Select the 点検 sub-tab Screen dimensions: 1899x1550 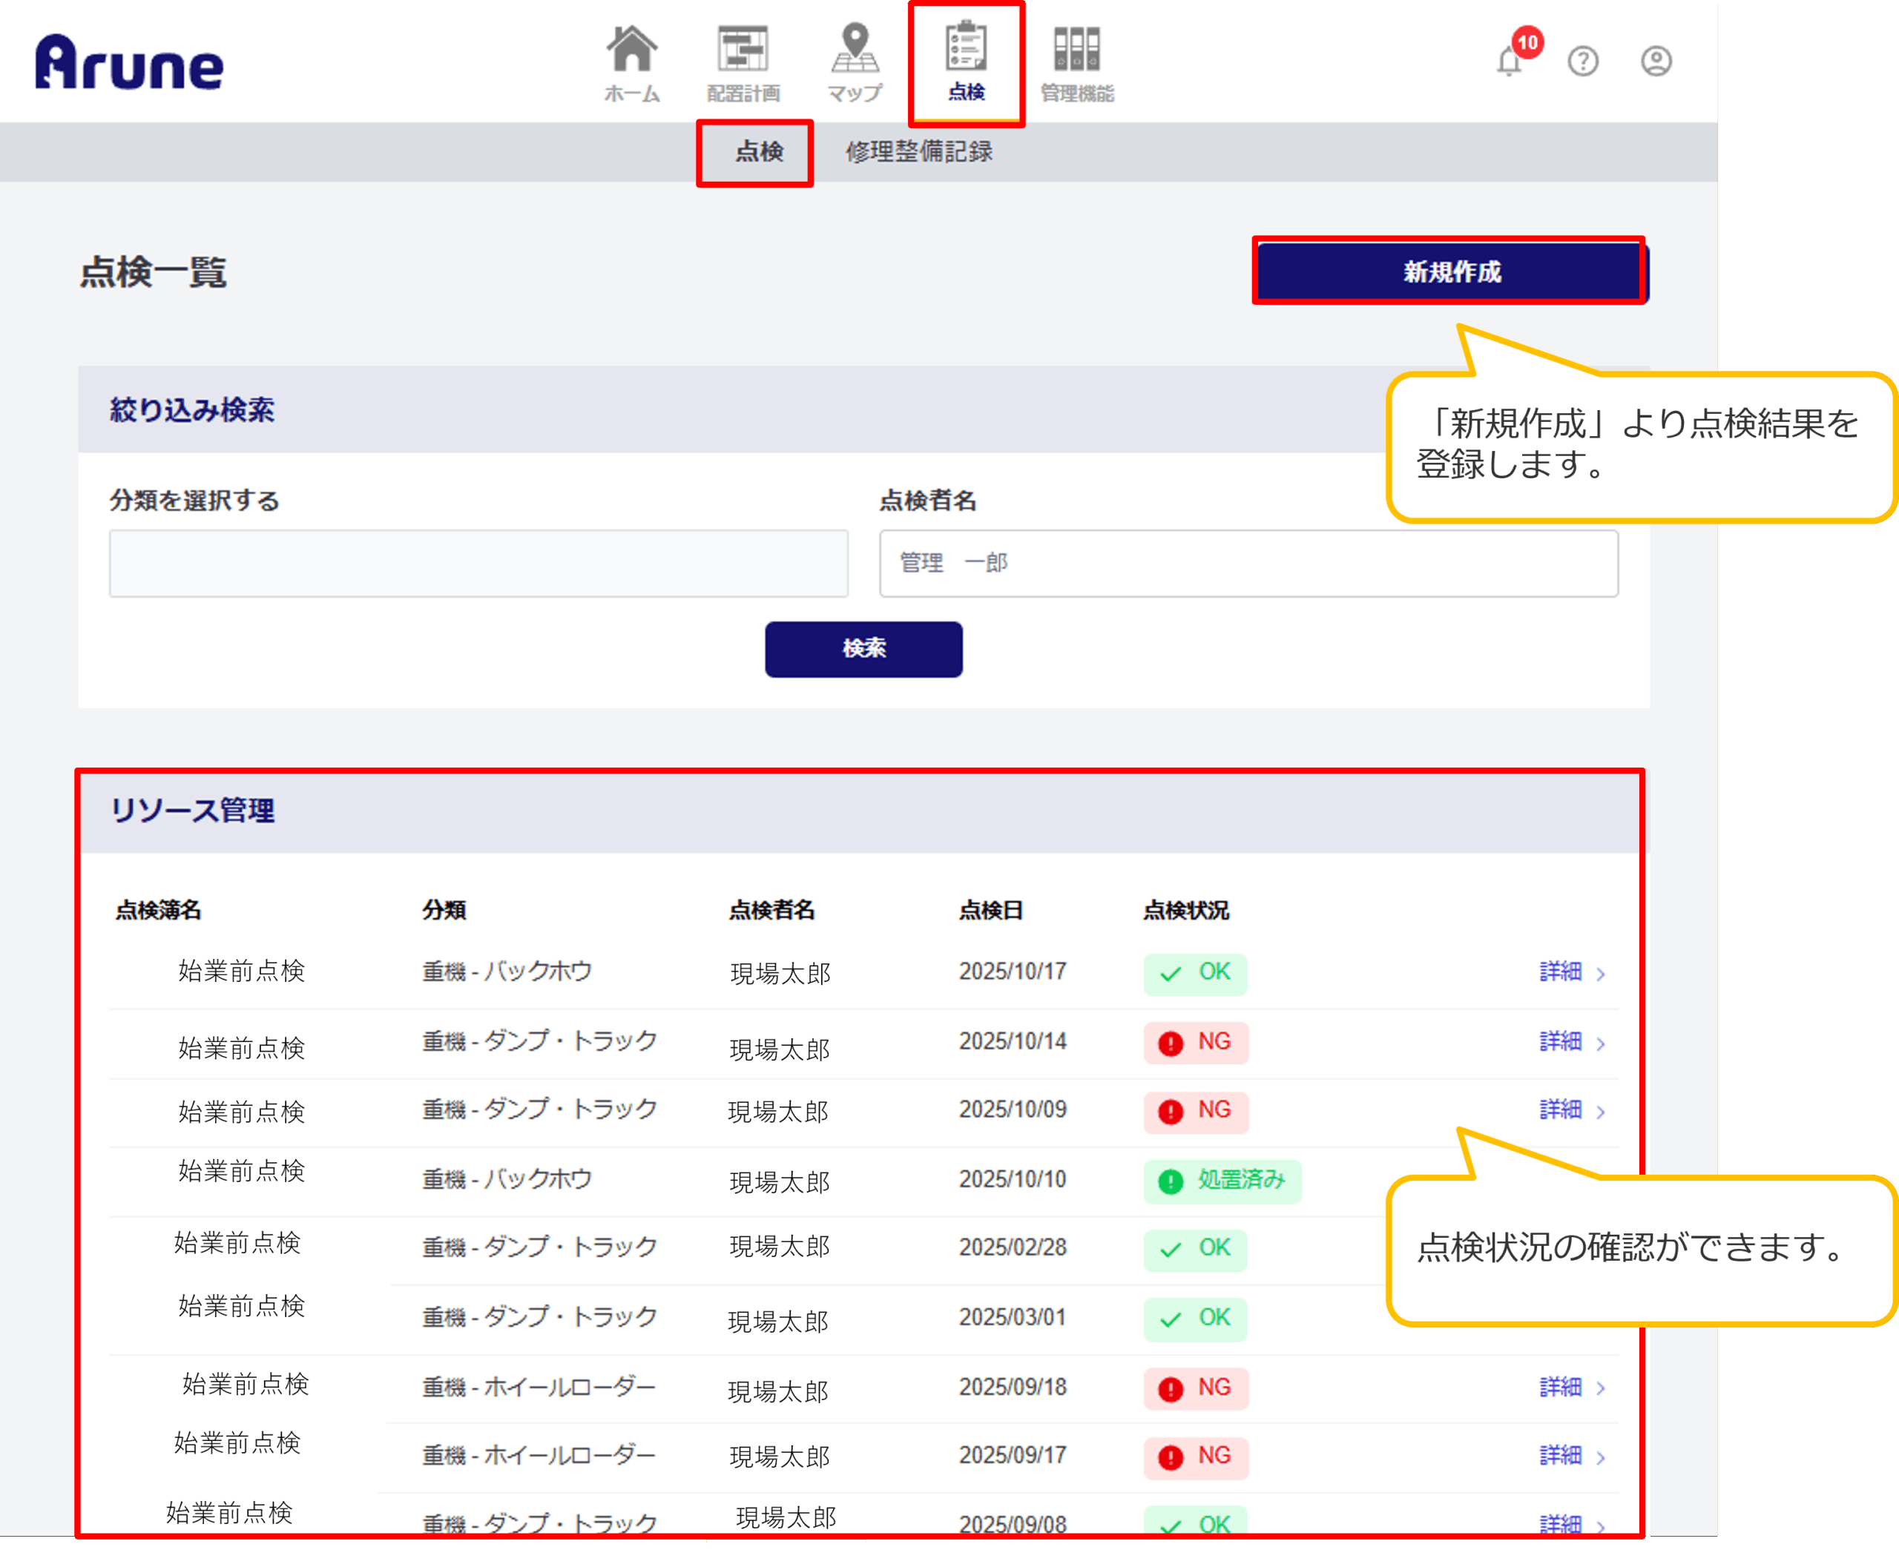coord(758,152)
